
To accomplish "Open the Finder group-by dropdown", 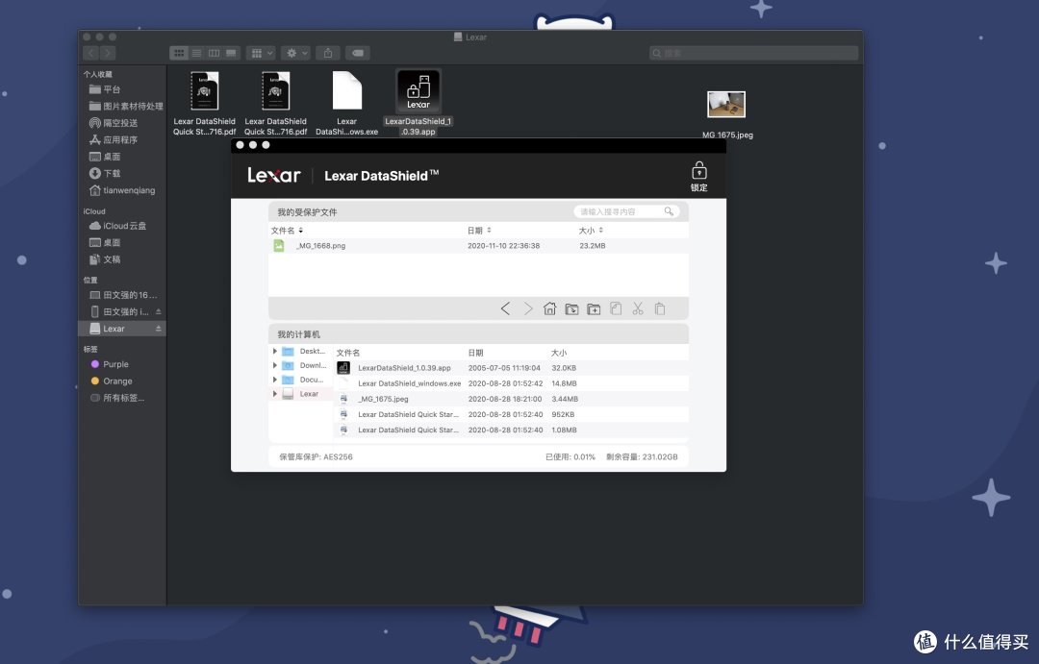I will pos(261,53).
